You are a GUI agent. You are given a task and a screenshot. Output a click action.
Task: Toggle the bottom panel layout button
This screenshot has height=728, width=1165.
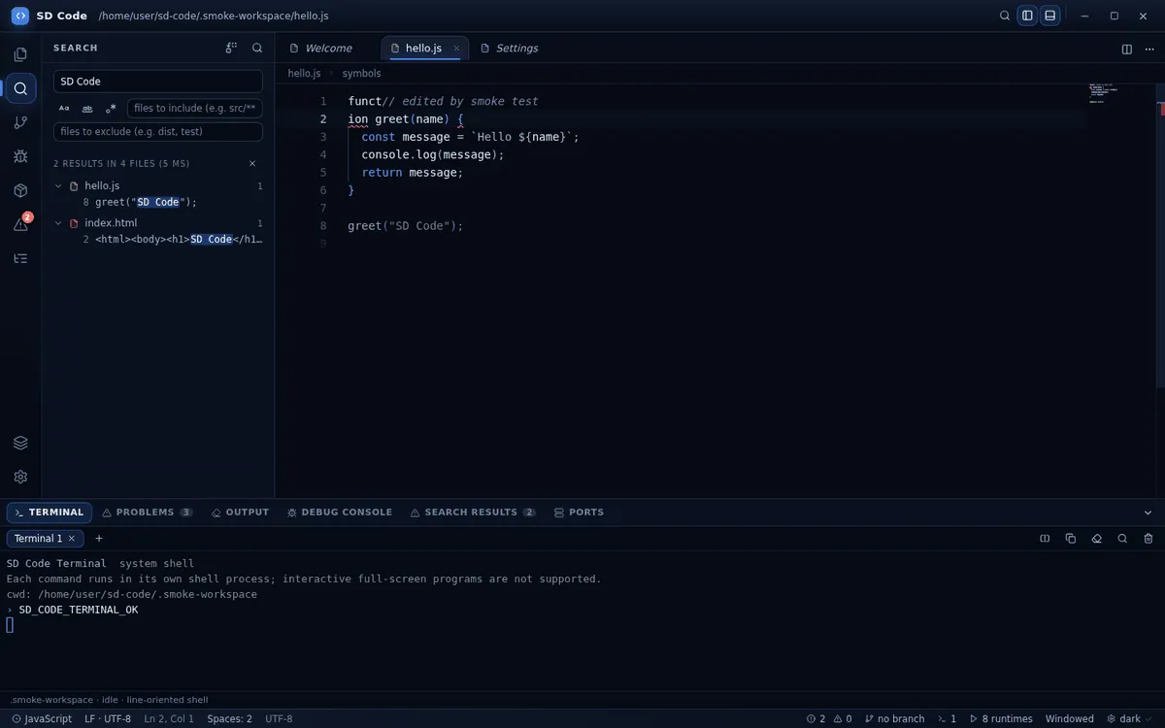click(x=1049, y=16)
